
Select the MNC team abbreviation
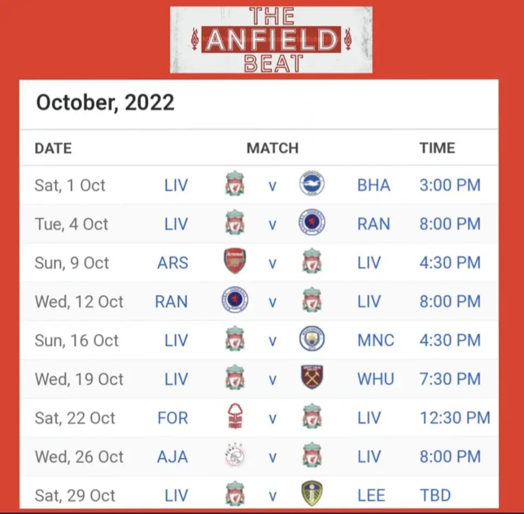(x=376, y=340)
